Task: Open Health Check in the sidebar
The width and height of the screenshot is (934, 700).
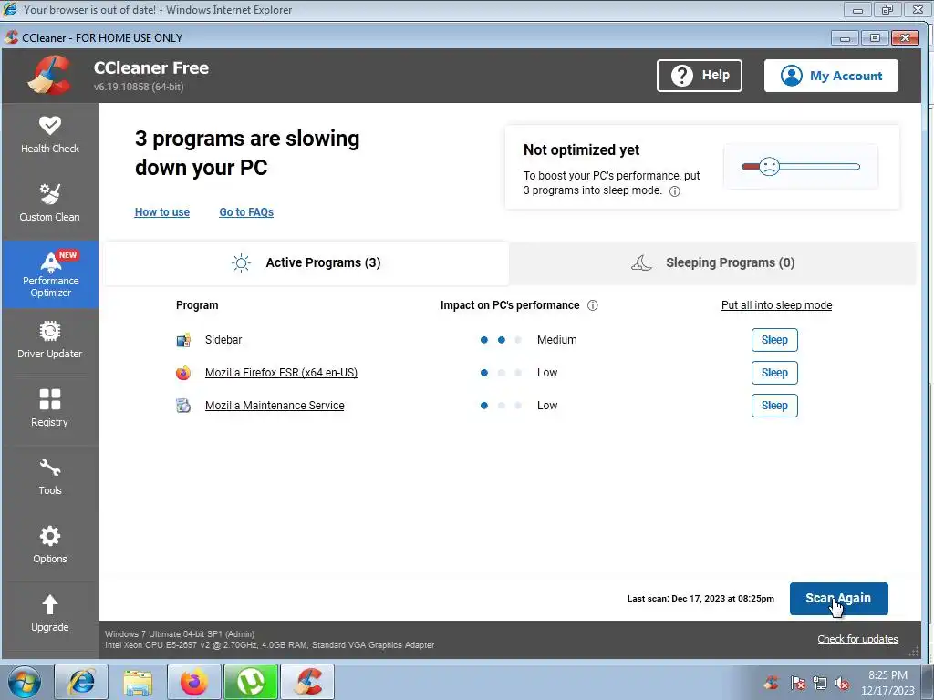Action: 50,137
